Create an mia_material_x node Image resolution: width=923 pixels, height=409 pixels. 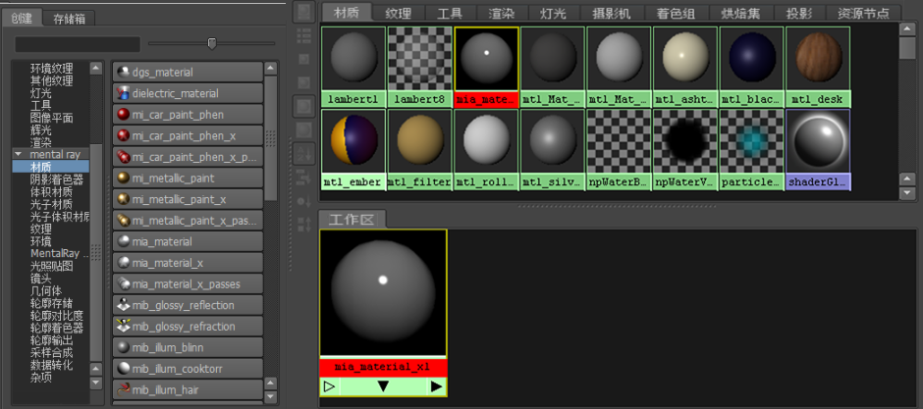[x=188, y=263]
